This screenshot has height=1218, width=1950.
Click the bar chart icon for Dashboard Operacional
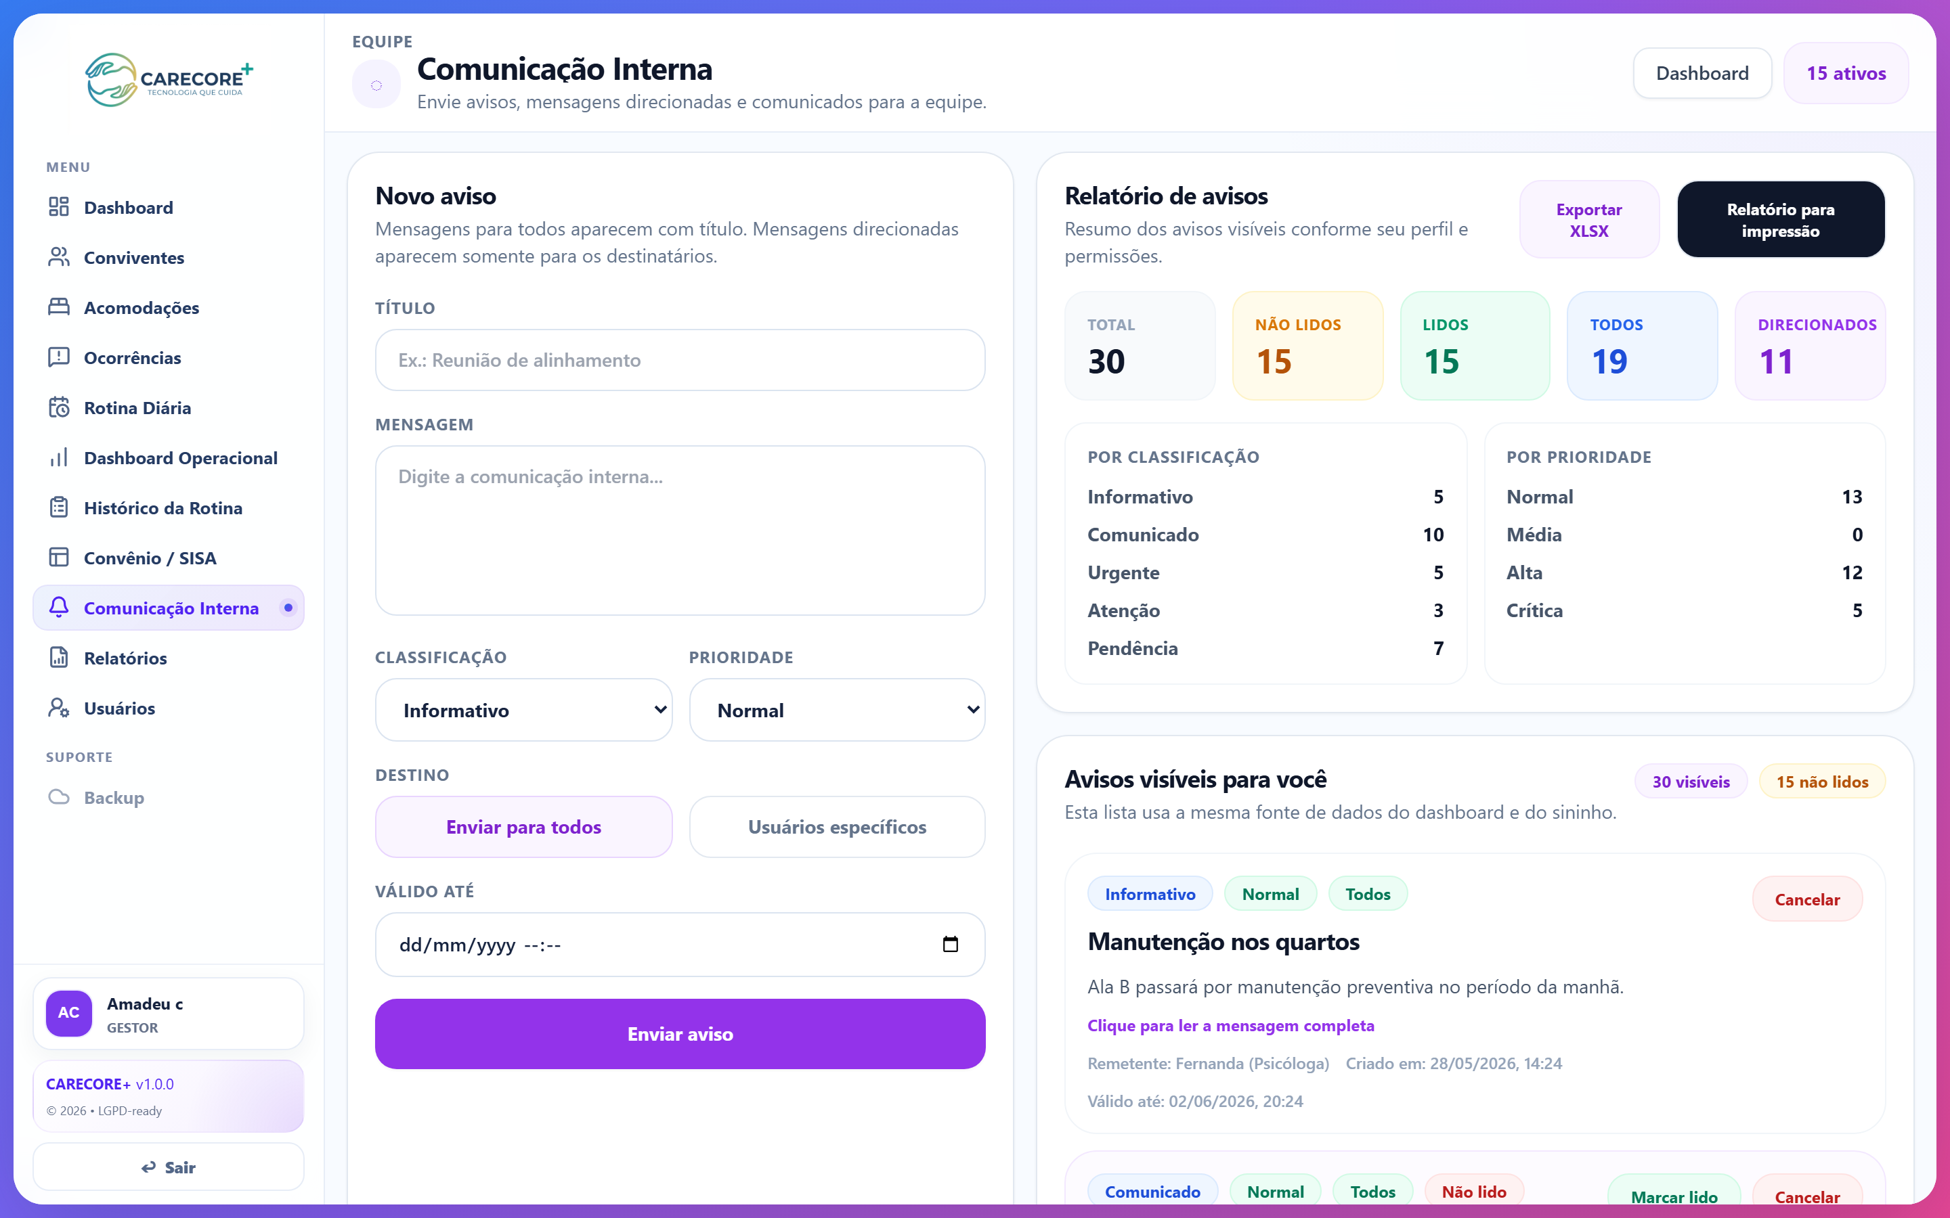(x=59, y=457)
